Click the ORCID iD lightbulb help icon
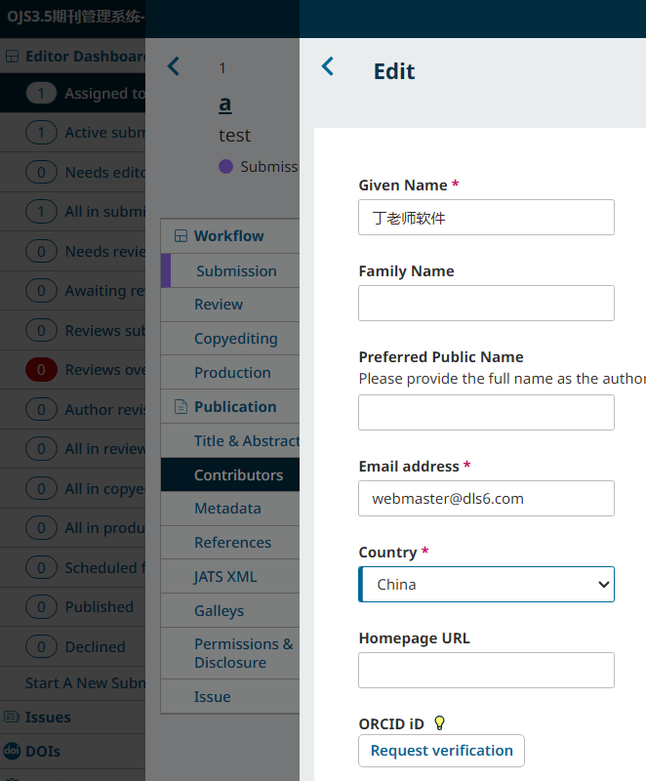The height and width of the screenshot is (781, 646). pyautogui.click(x=439, y=723)
